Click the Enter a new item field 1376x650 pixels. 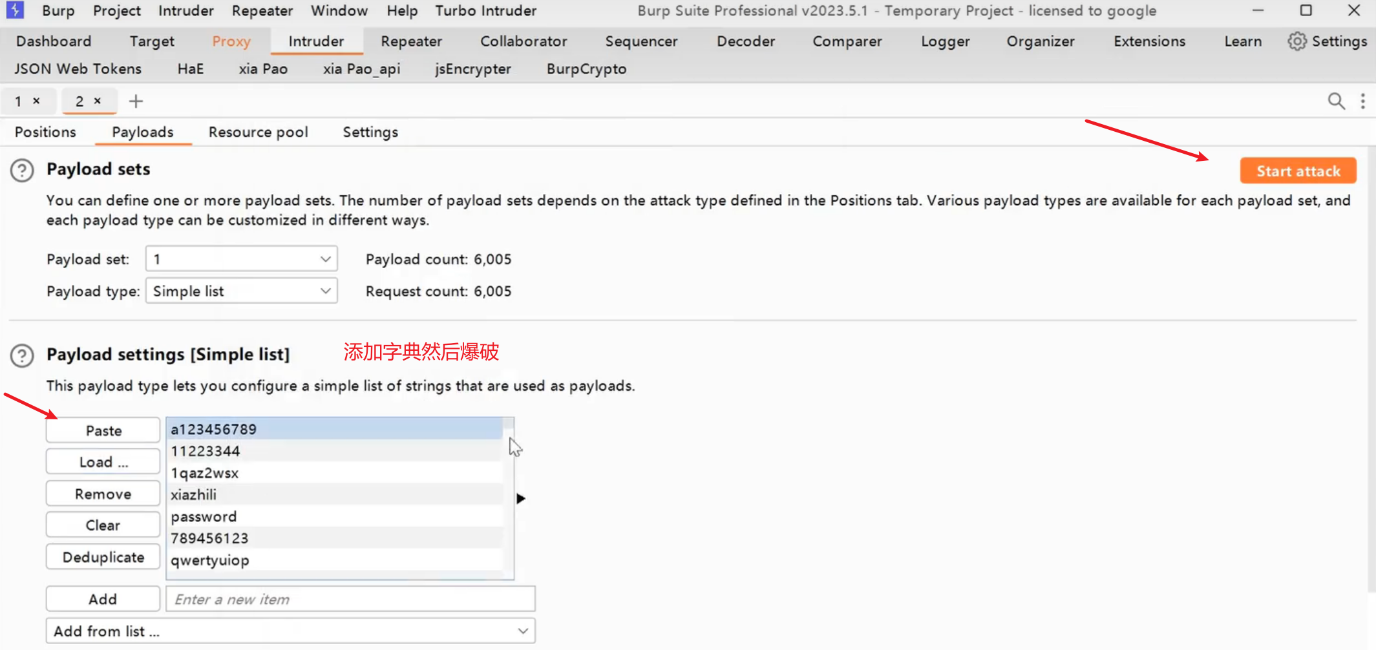[x=350, y=600]
